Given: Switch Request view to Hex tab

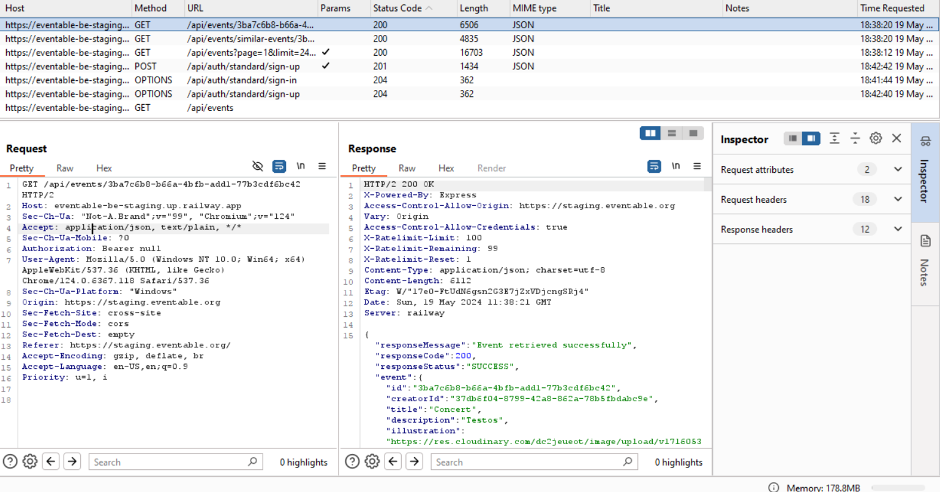Looking at the screenshot, I should click(x=103, y=168).
